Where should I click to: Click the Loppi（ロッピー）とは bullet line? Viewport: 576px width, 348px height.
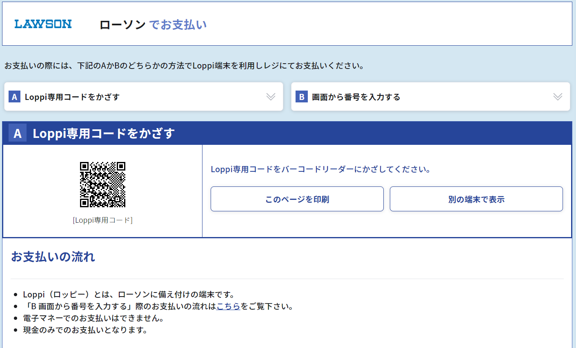(129, 295)
